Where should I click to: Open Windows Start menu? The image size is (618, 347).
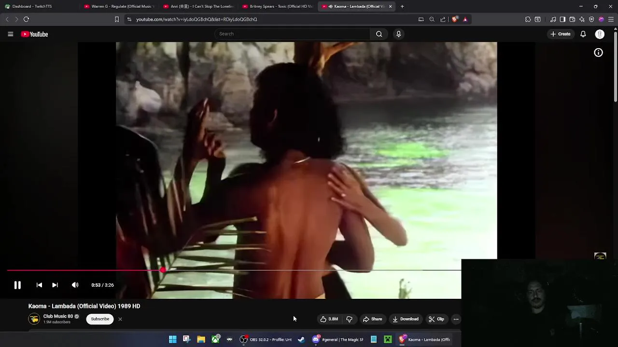(x=172, y=339)
